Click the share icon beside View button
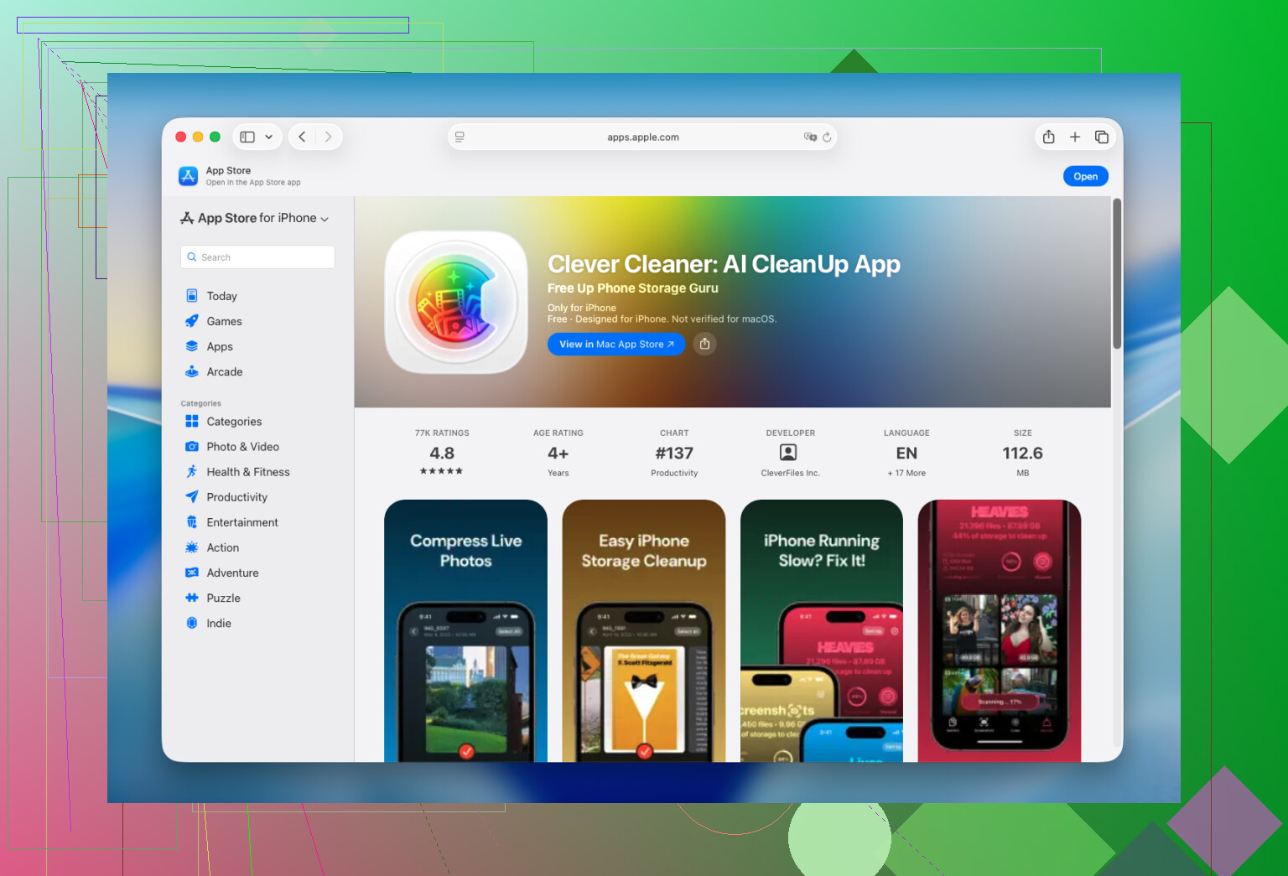Screen dimensions: 1288x876 pyautogui.click(x=704, y=344)
